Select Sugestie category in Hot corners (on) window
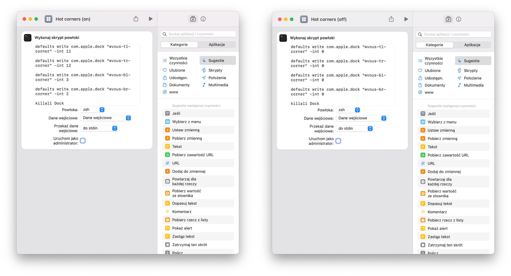511x276 pixels. pos(218,61)
